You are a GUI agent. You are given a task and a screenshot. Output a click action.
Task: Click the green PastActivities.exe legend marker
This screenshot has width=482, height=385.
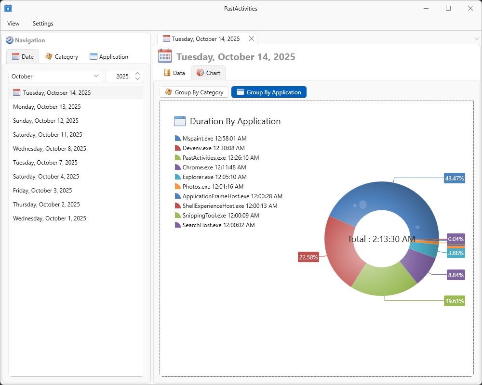178,158
